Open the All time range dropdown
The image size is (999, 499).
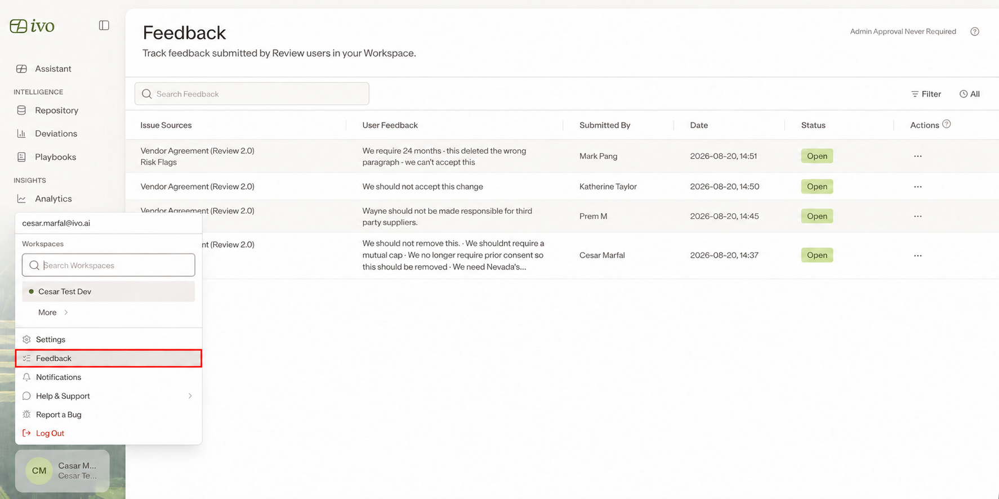[970, 94]
